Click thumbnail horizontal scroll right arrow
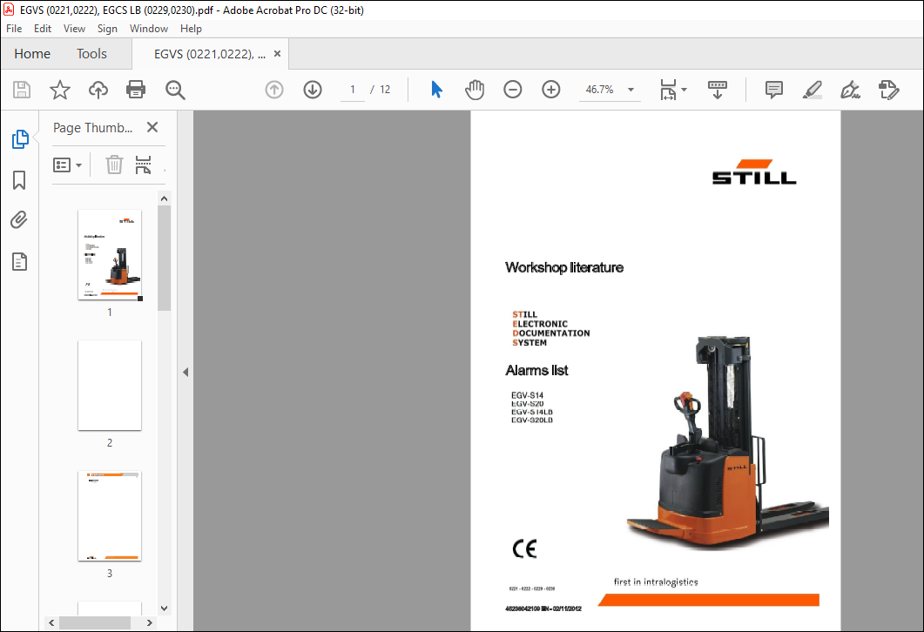Image resolution: width=924 pixels, height=632 pixels. (150, 622)
